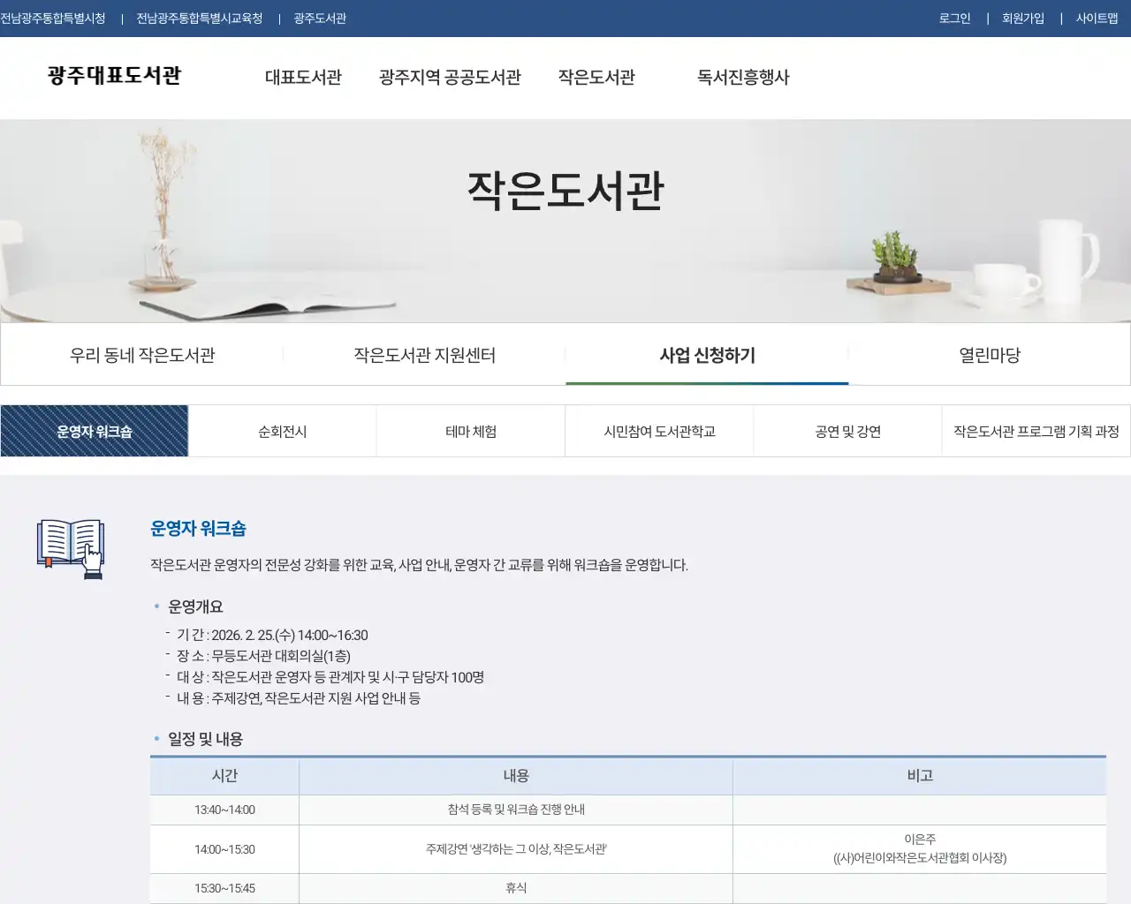This screenshot has width=1131, height=904.
Task: Click the 참석 등록 및 워크숍 진행 안내 cell
Action: point(516,810)
